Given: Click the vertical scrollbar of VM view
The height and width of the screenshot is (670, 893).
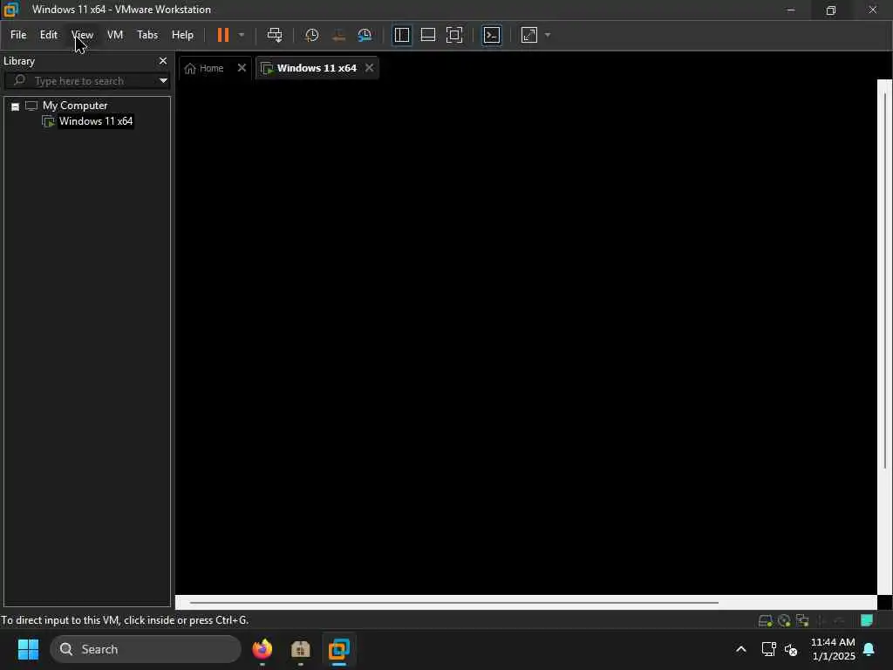Looking at the screenshot, I should pyautogui.click(x=884, y=279).
